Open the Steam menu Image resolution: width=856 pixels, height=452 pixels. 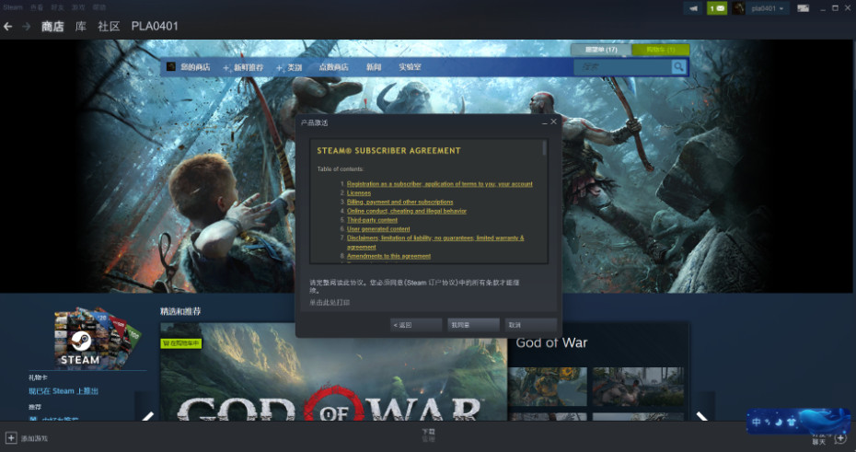point(13,7)
